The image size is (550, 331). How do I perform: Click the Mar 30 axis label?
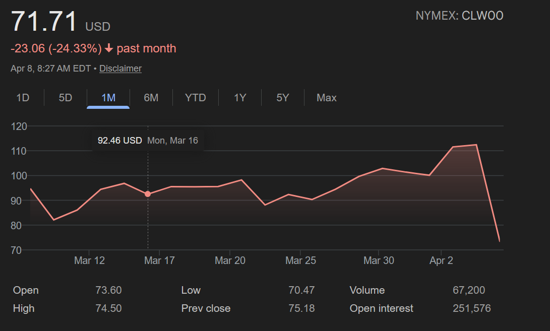click(379, 260)
